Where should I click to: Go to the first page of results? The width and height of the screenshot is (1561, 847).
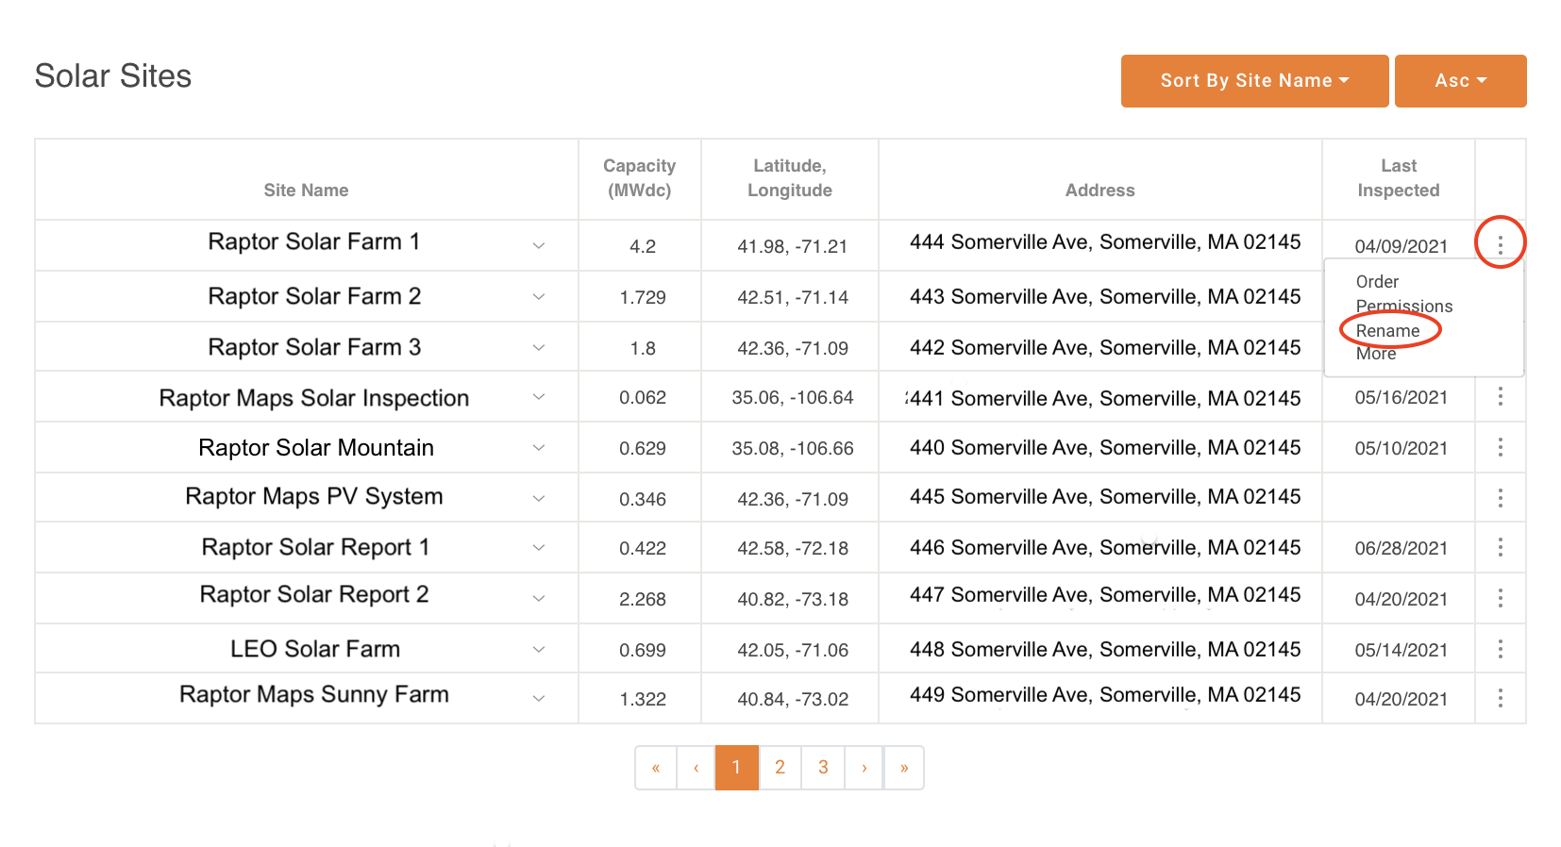(656, 768)
